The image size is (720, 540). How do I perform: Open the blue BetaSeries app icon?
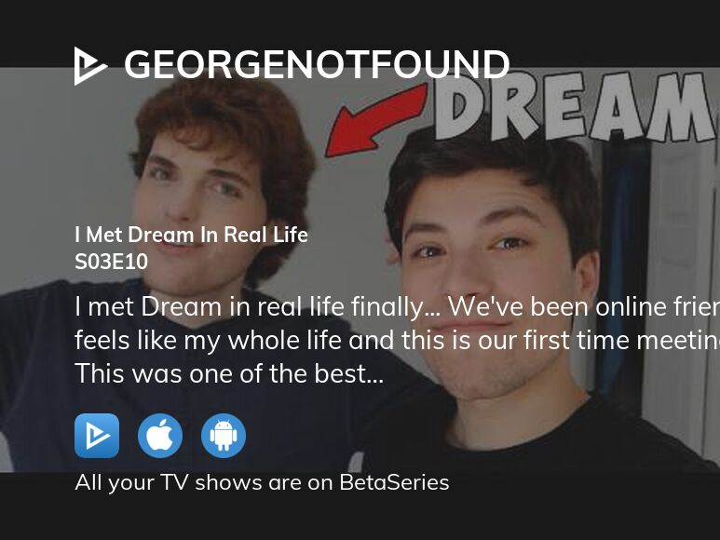pos(97,436)
